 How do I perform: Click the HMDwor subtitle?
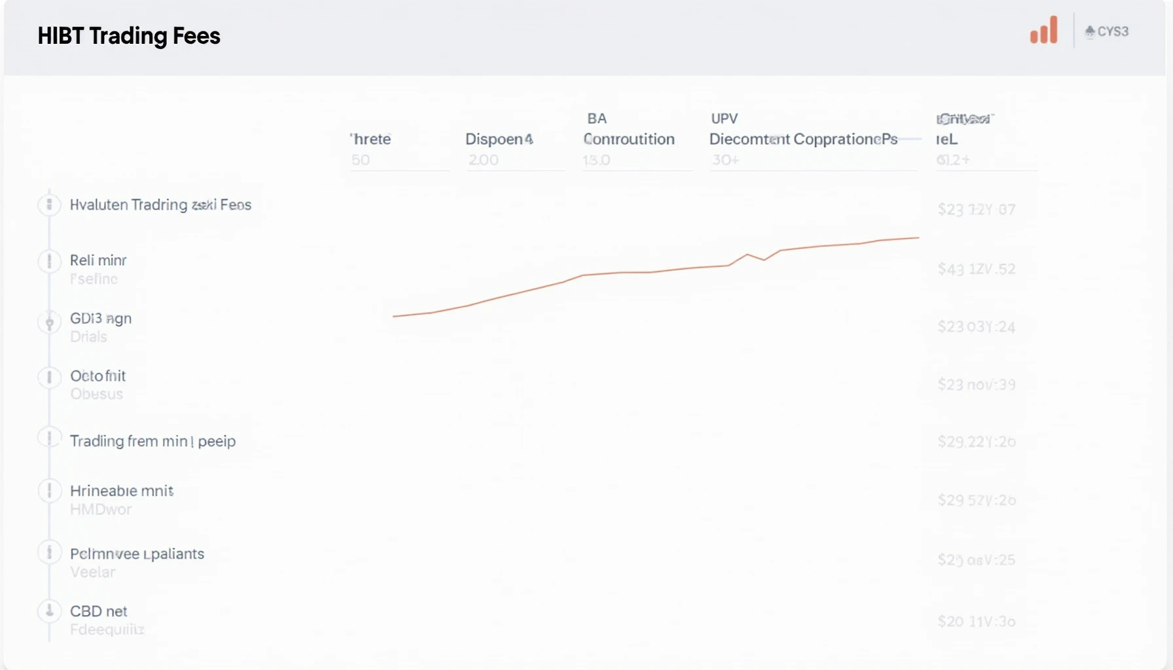[101, 509]
